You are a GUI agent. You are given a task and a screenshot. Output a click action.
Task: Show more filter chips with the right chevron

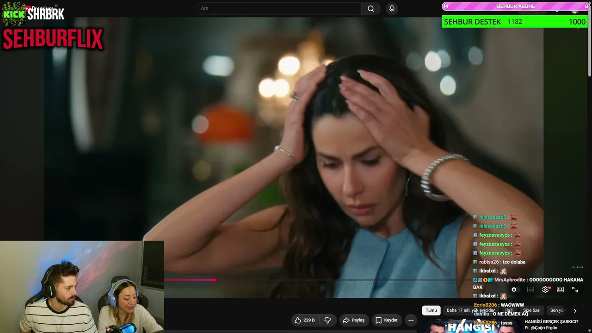point(575,311)
